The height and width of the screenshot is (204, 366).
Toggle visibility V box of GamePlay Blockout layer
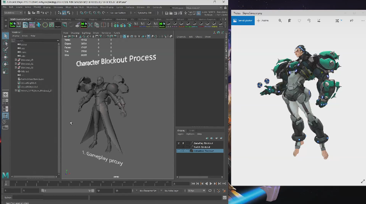click(179, 143)
